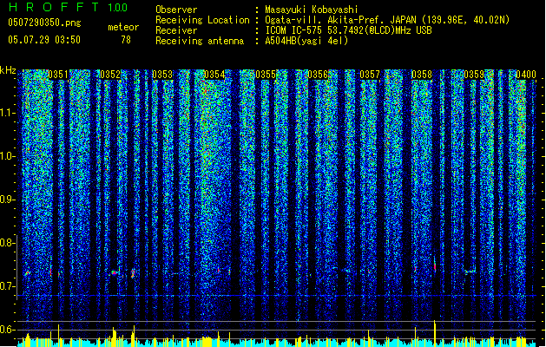Click the meteor label
Viewport: 546px width, 347px height.
[x=123, y=27]
